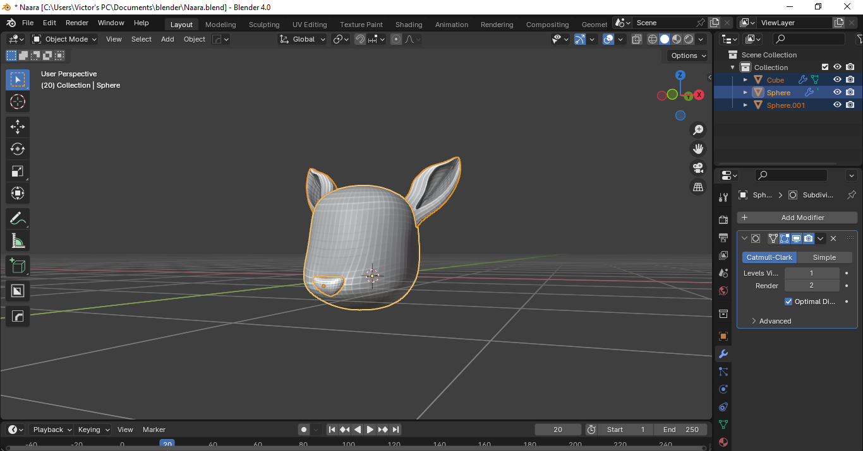863x451 pixels.
Task: Activate the Add Cube tool
Action: [x=18, y=266]
